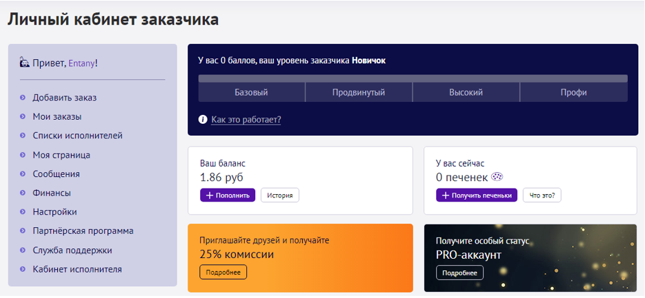
Task: Select the Профи level segment
Action: click(x=574, y=92)
